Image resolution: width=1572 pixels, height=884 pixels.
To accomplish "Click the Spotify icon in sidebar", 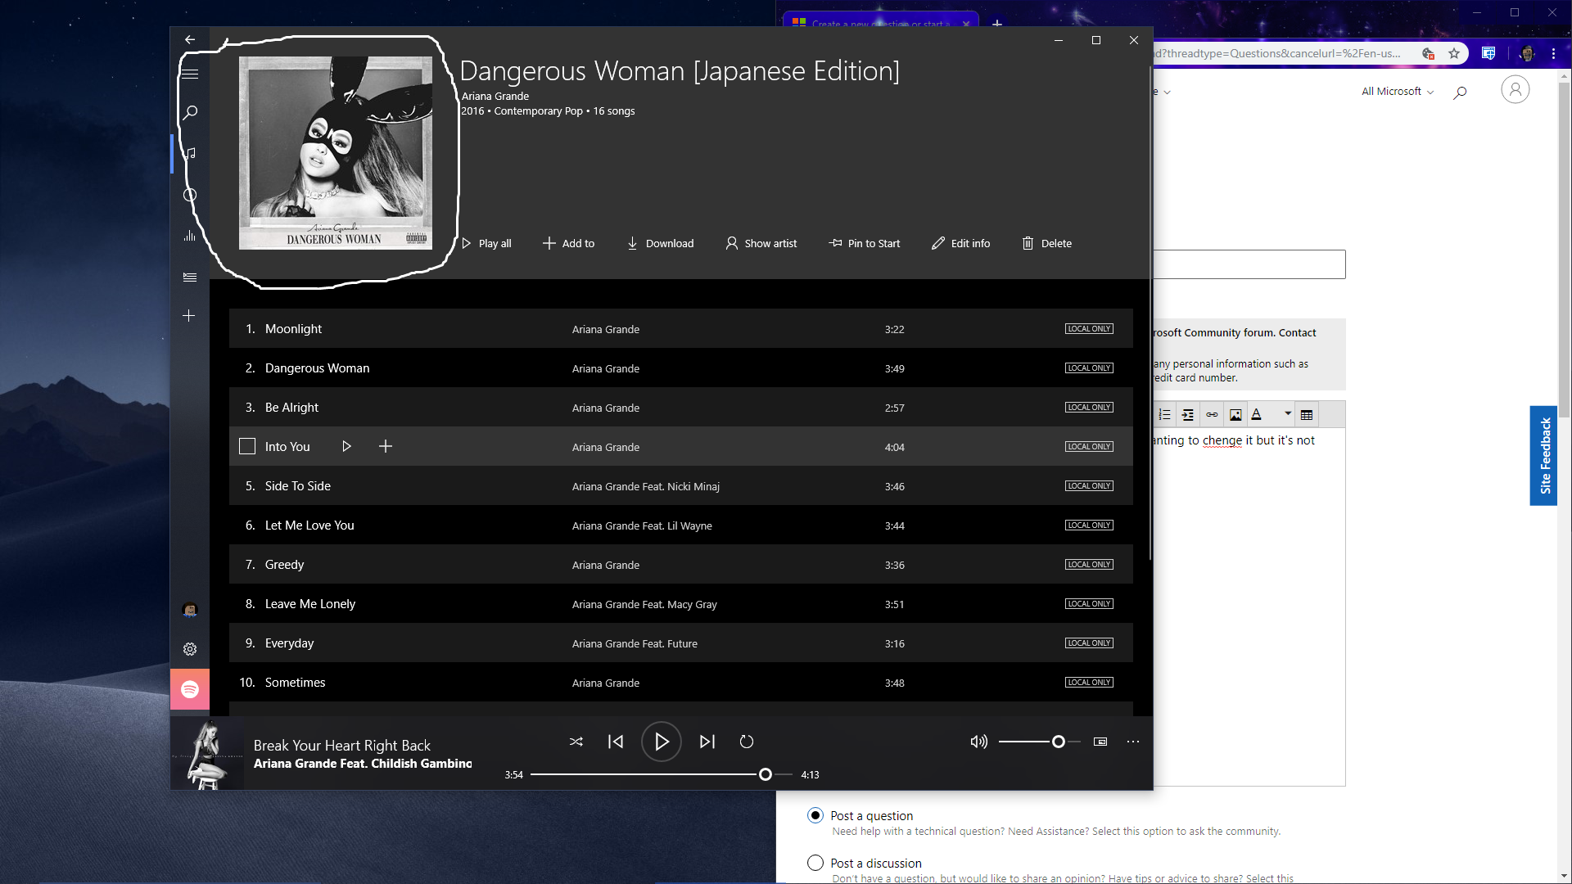I will [x=190, y=689].
